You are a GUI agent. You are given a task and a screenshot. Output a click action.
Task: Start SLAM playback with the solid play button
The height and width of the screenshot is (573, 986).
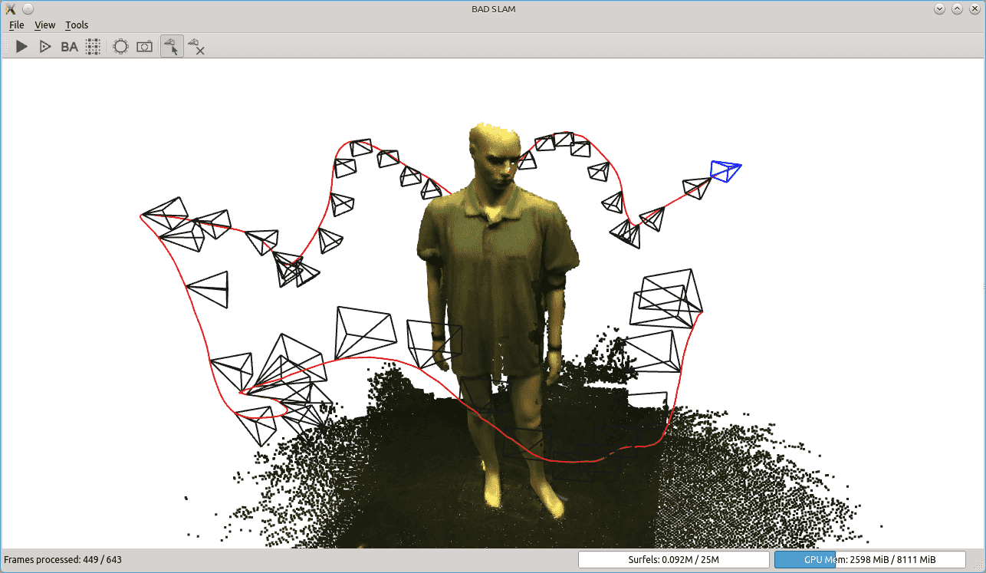[21, 47]
